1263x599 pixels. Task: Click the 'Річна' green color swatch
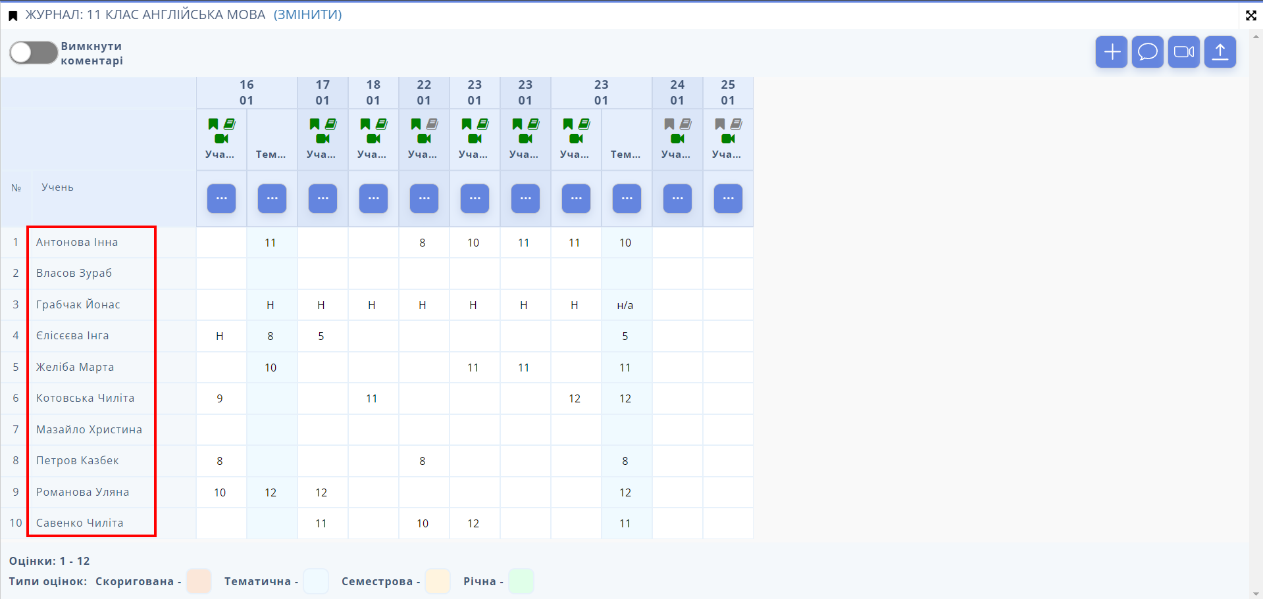point(521,581)
